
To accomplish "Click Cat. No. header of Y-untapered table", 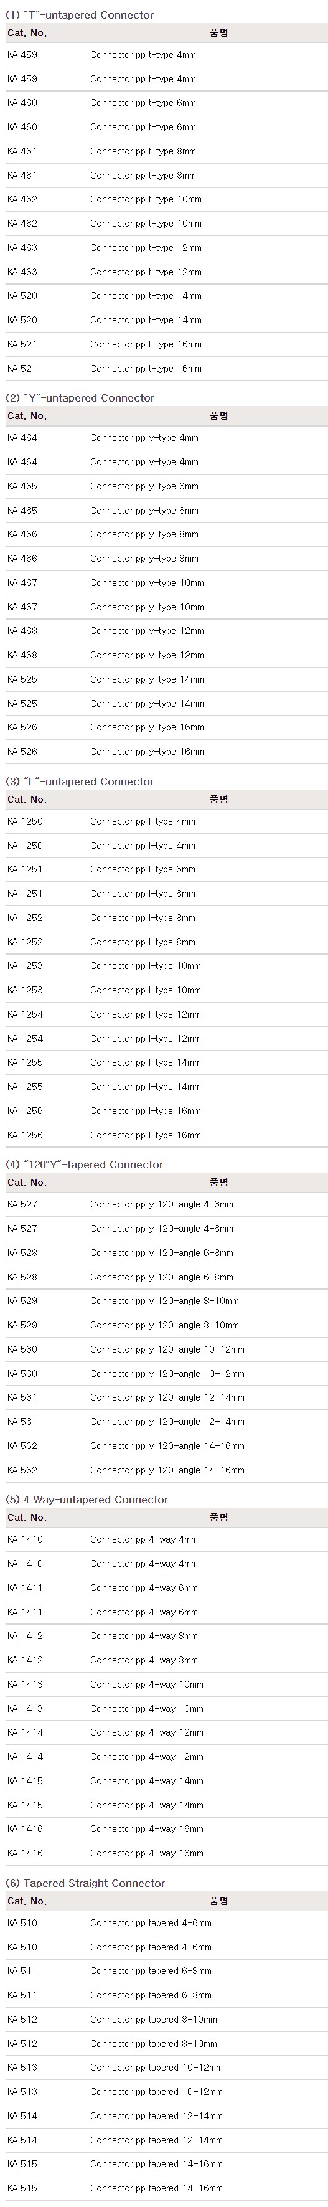I will 27,415.
